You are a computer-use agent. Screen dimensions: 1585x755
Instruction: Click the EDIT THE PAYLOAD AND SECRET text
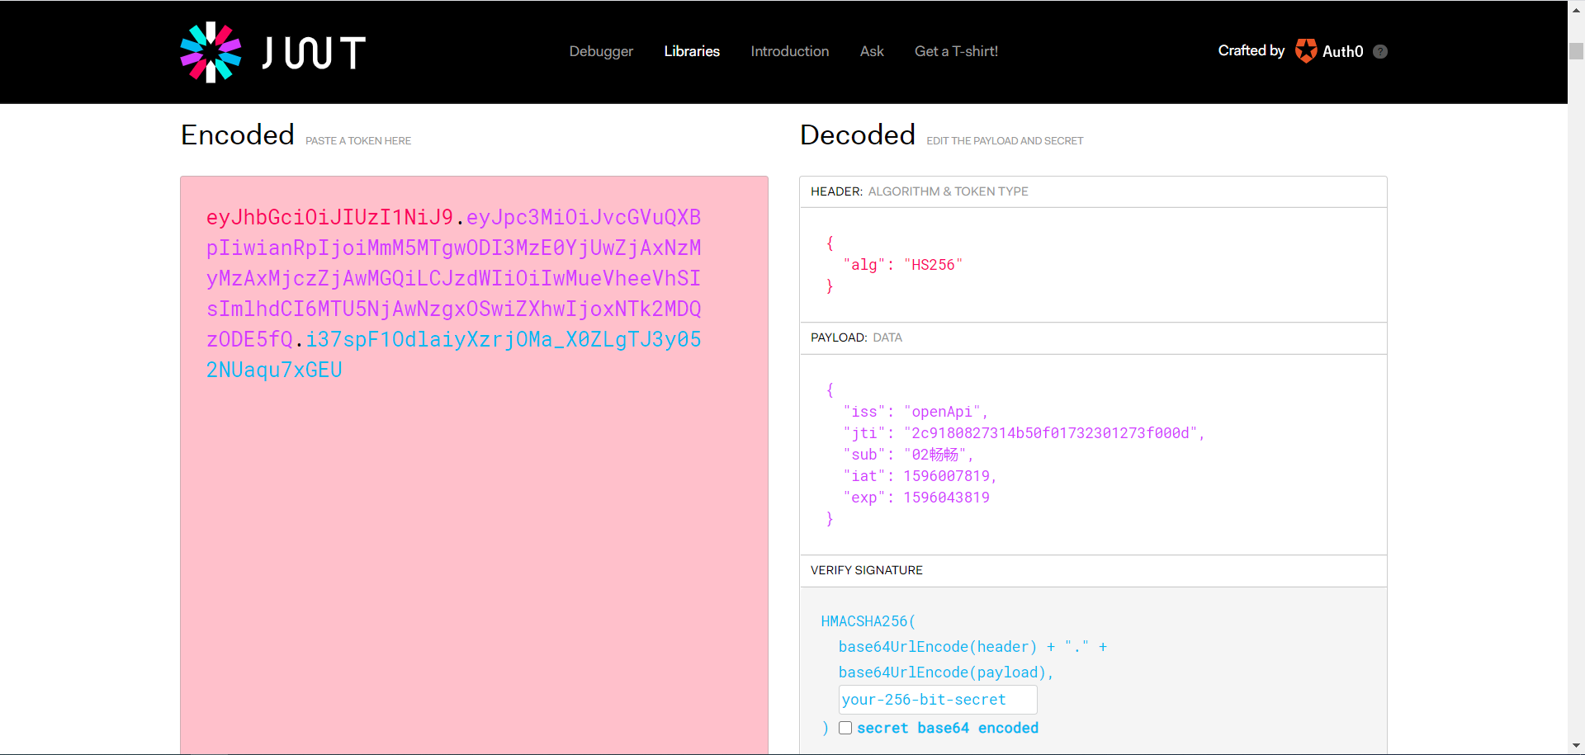click(1005, 141)
